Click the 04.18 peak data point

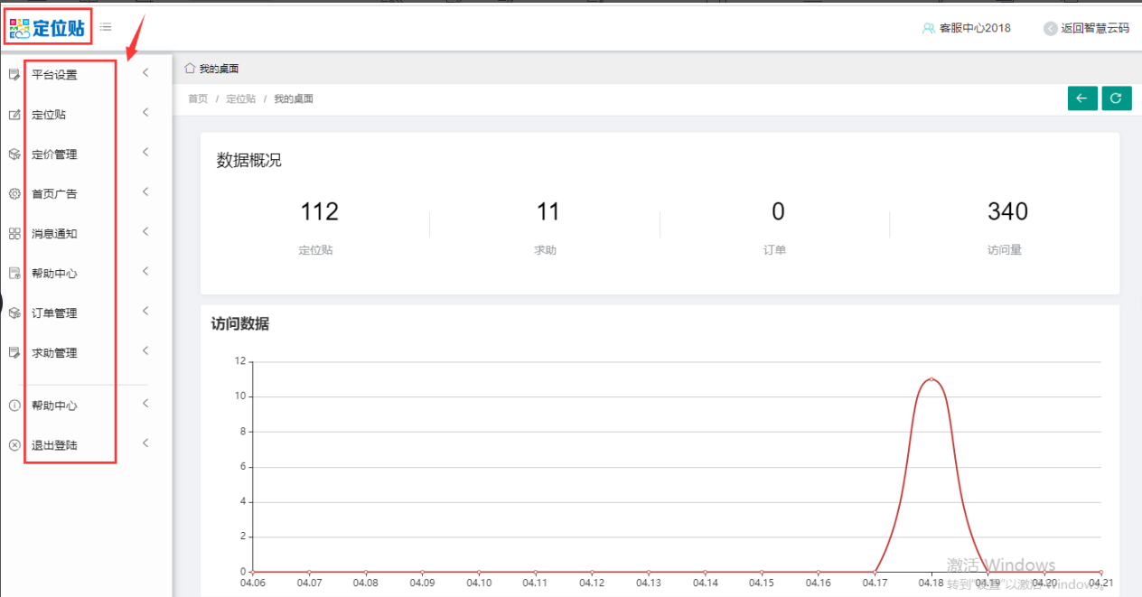pyautogui.click(x=931, y=378)
